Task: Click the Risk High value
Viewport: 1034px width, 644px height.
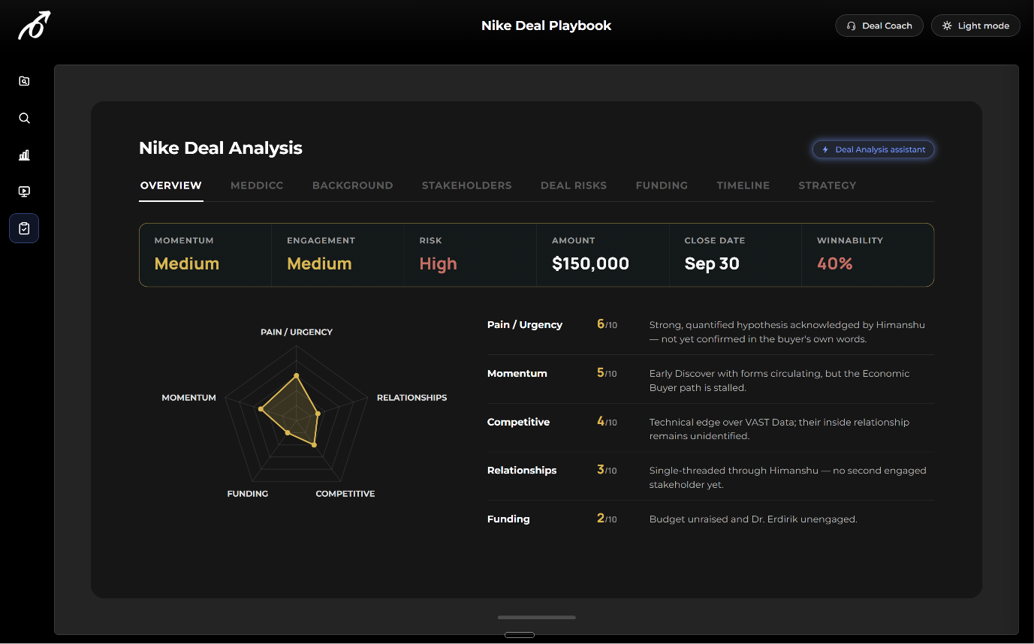Action: coord(438,263)
